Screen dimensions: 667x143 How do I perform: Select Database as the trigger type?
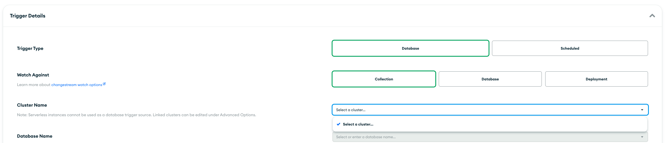click(410, 48)
